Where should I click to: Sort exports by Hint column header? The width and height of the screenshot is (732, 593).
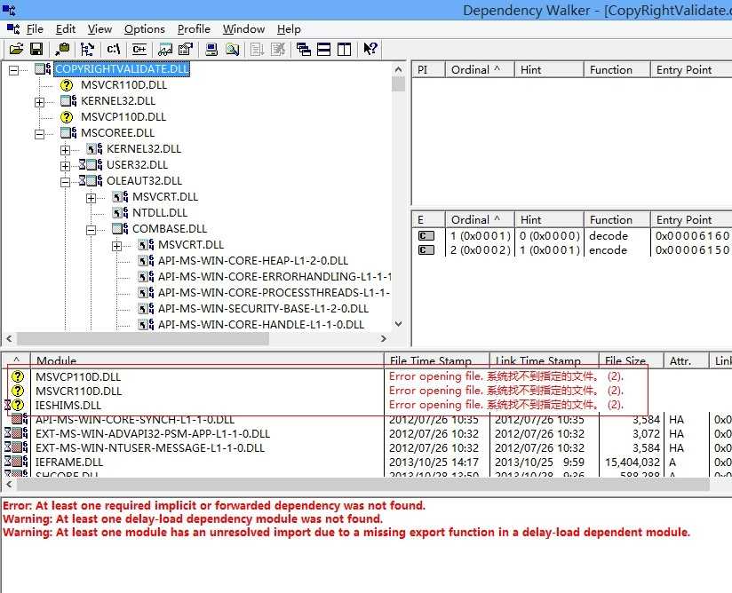pos(549,220)
